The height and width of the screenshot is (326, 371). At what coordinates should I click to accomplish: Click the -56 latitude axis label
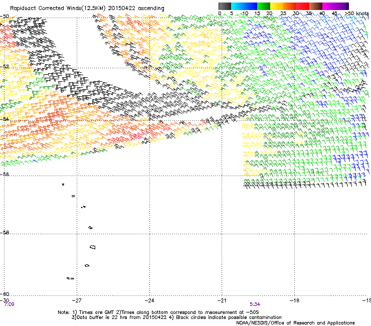point(5,174)
